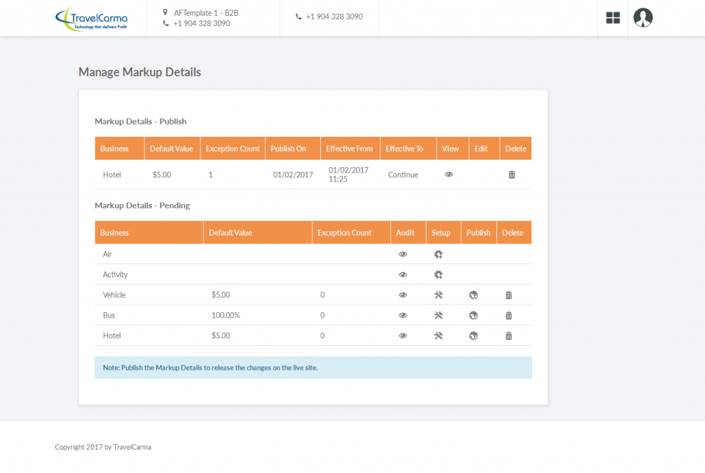Image resolution: width=705 pixels, height=473 pixels.
Task: Open Setup tools for the Vehicle markup
Action: click(x=439, y=294)
